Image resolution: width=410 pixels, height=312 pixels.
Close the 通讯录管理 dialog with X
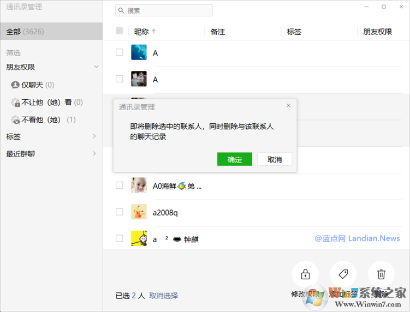point(288,105)
